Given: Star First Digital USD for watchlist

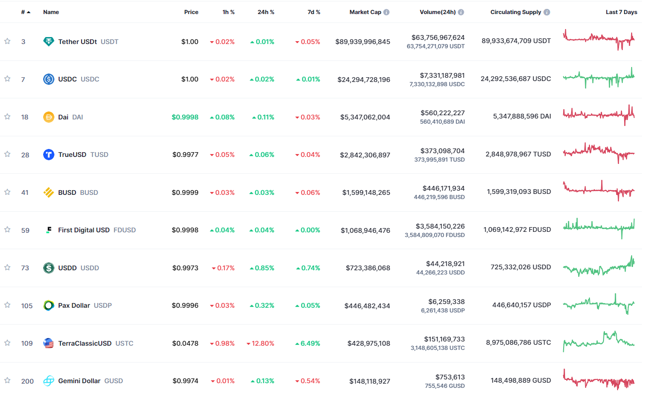Looking at the screenshot, I should click(x=7, y=230).
